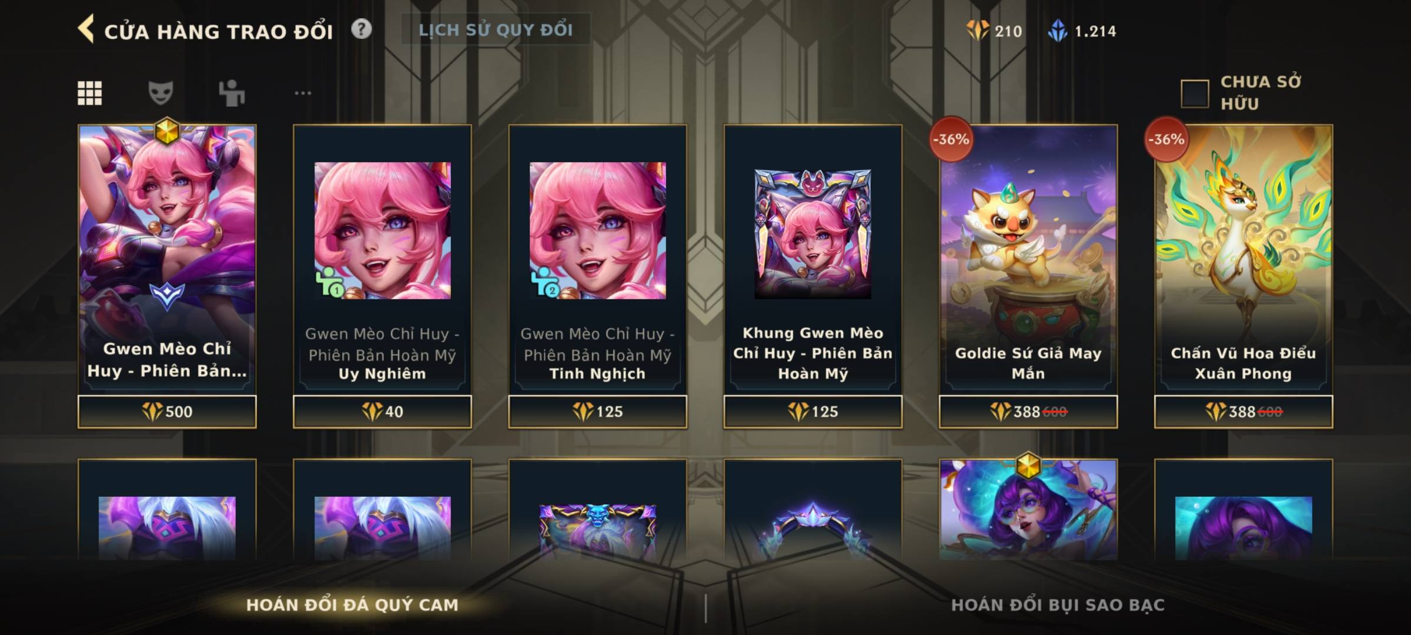1411x635 pixels.
Task: Select the Uy Nghiêm emote for 40
Action: 382,276
